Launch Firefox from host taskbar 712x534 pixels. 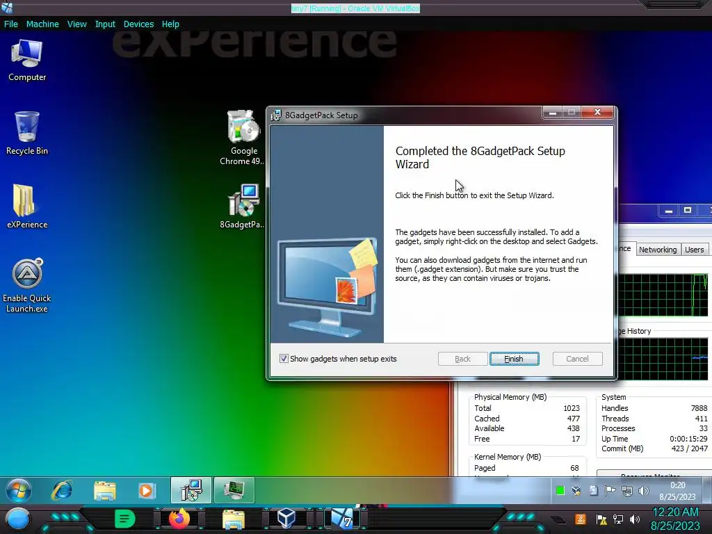(179, 519)
